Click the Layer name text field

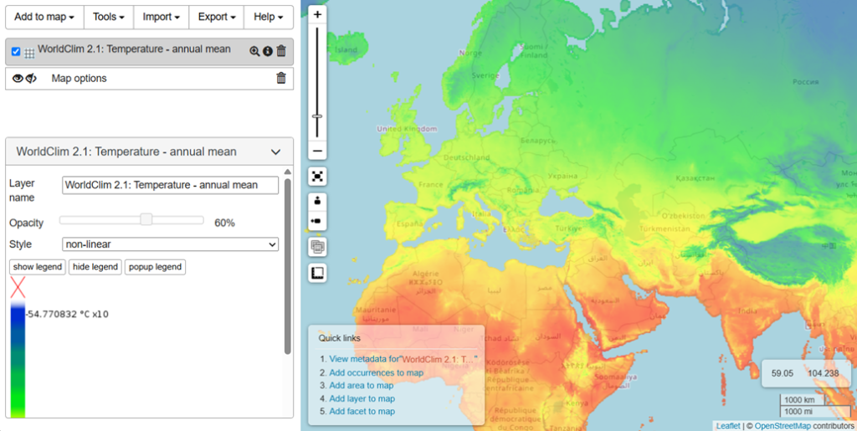(170, 185)
